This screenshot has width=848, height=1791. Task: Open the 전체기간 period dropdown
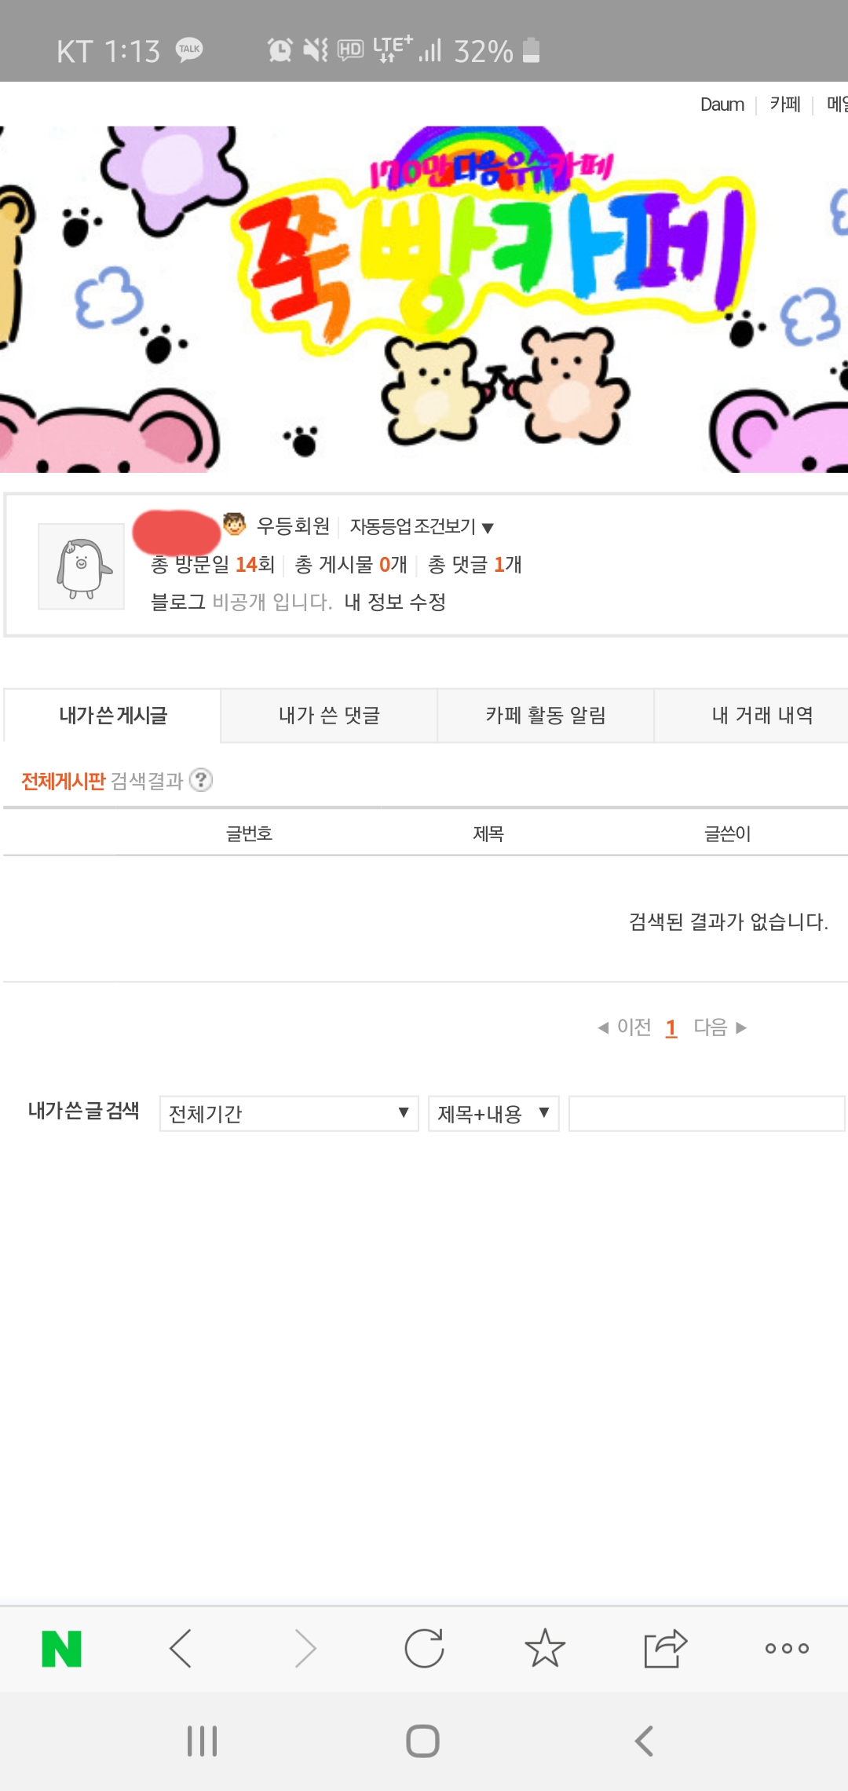click(289, 1113)
